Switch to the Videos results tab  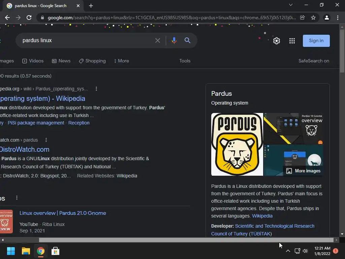coord(33,61)
